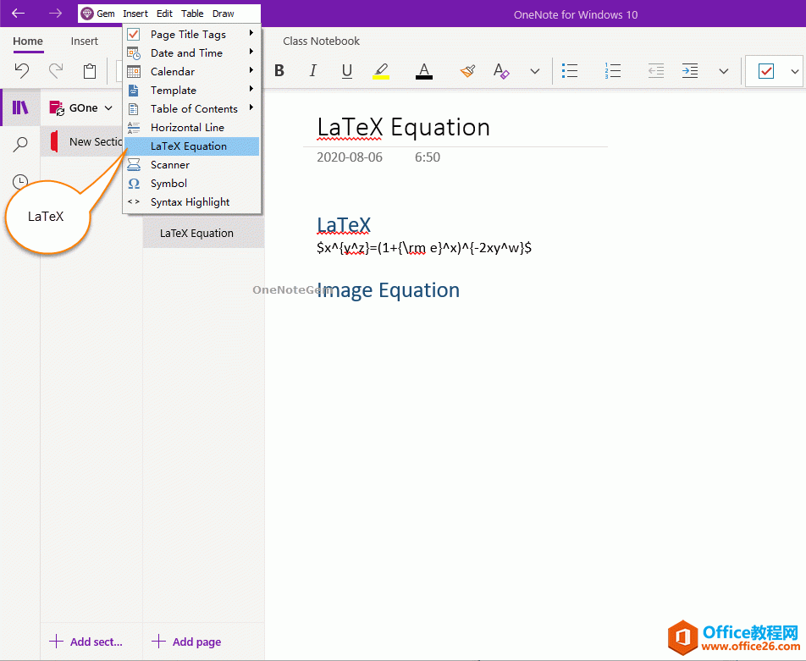Select the text highlight color tool

380,71
